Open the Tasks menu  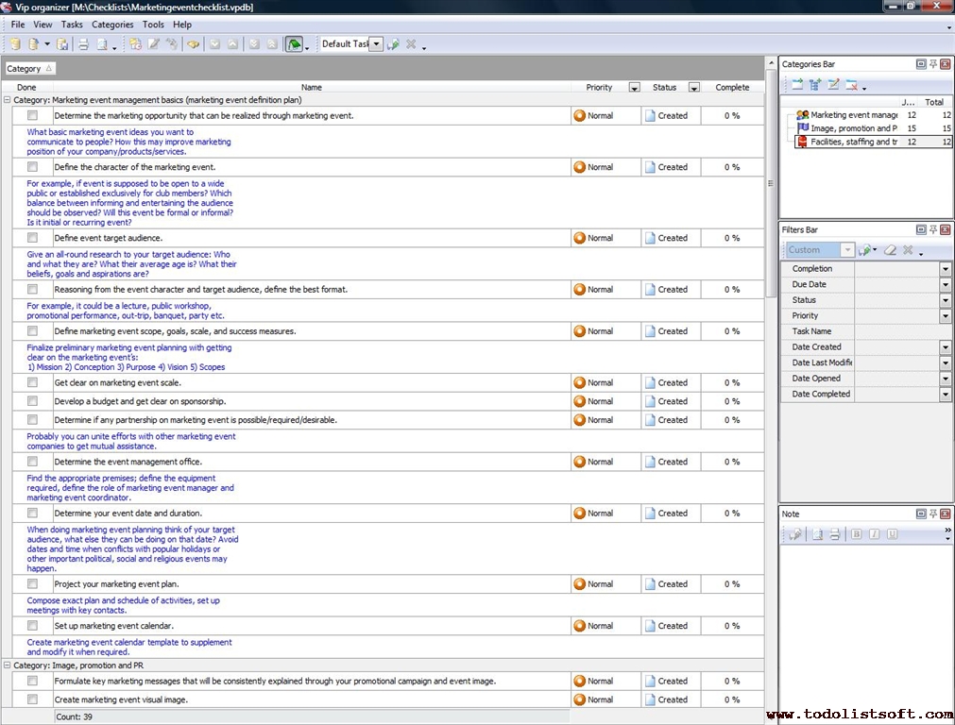[x=72, y=25]
